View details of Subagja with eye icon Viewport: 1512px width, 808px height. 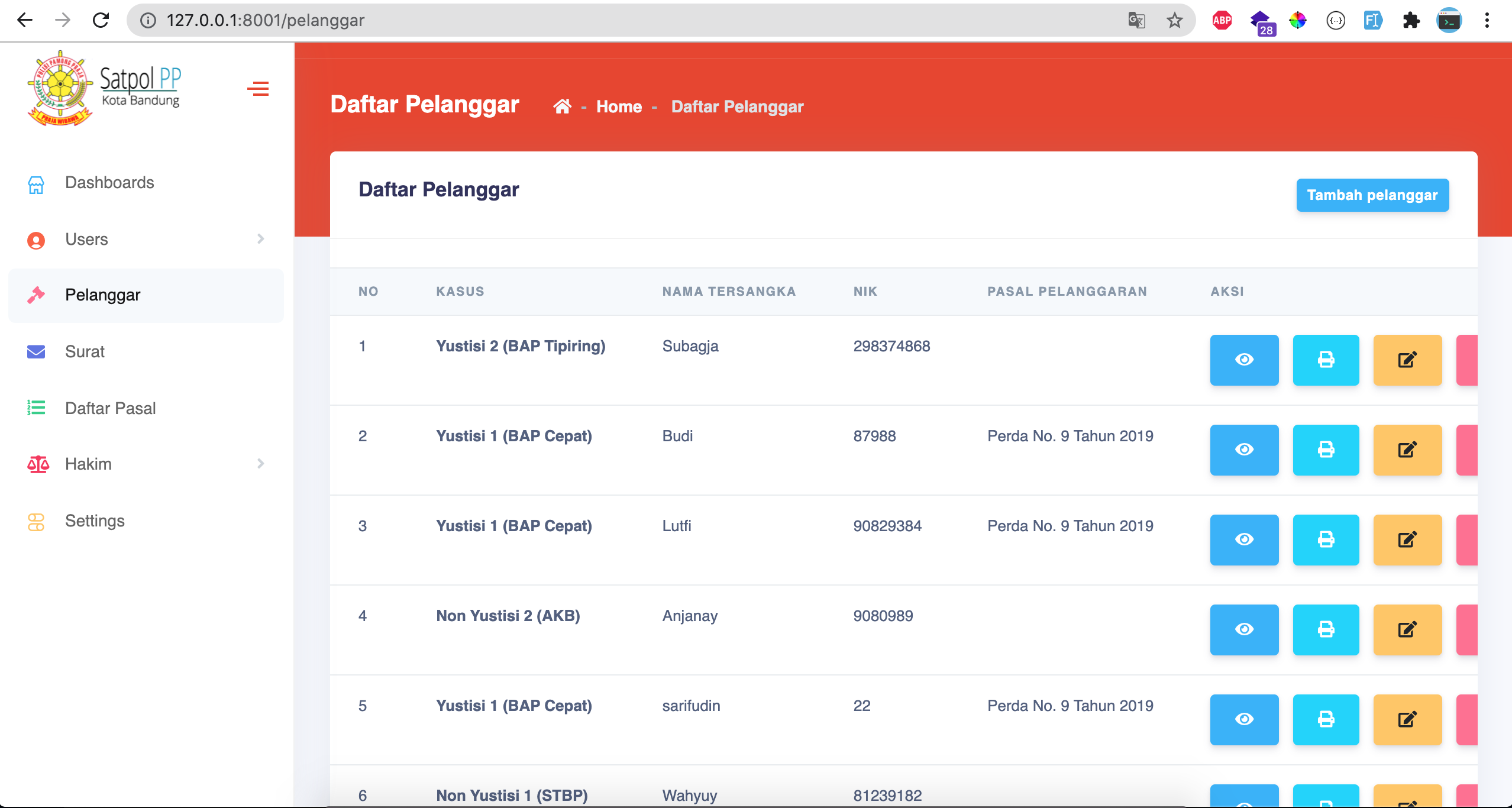1244,360
